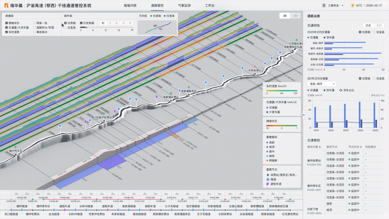Screen dimensions: 389x219
Task: Click the 贺家坪收费站 marker on map
Action: coord(104,121)
